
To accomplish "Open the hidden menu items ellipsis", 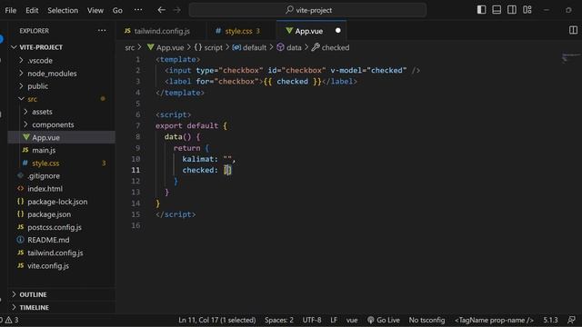I will click(x=138, y=10).
